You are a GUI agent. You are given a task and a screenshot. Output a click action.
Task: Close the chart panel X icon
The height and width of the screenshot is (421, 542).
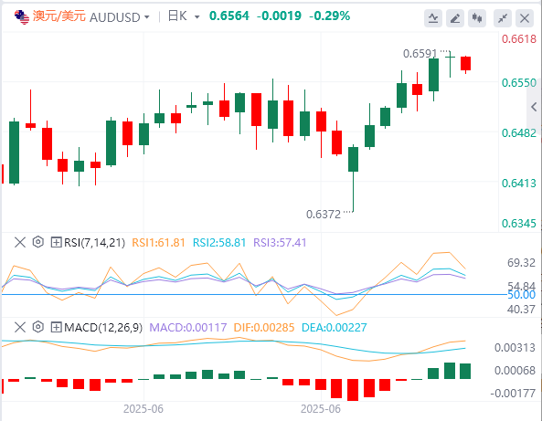(525, 18)
